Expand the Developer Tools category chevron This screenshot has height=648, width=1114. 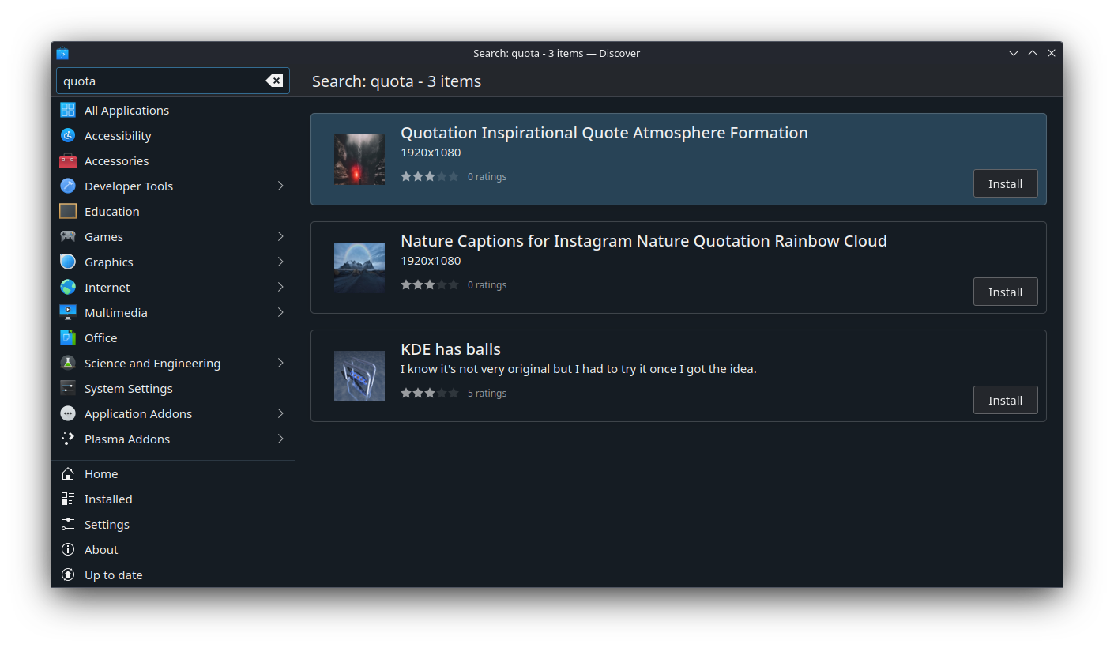(280, 186)
